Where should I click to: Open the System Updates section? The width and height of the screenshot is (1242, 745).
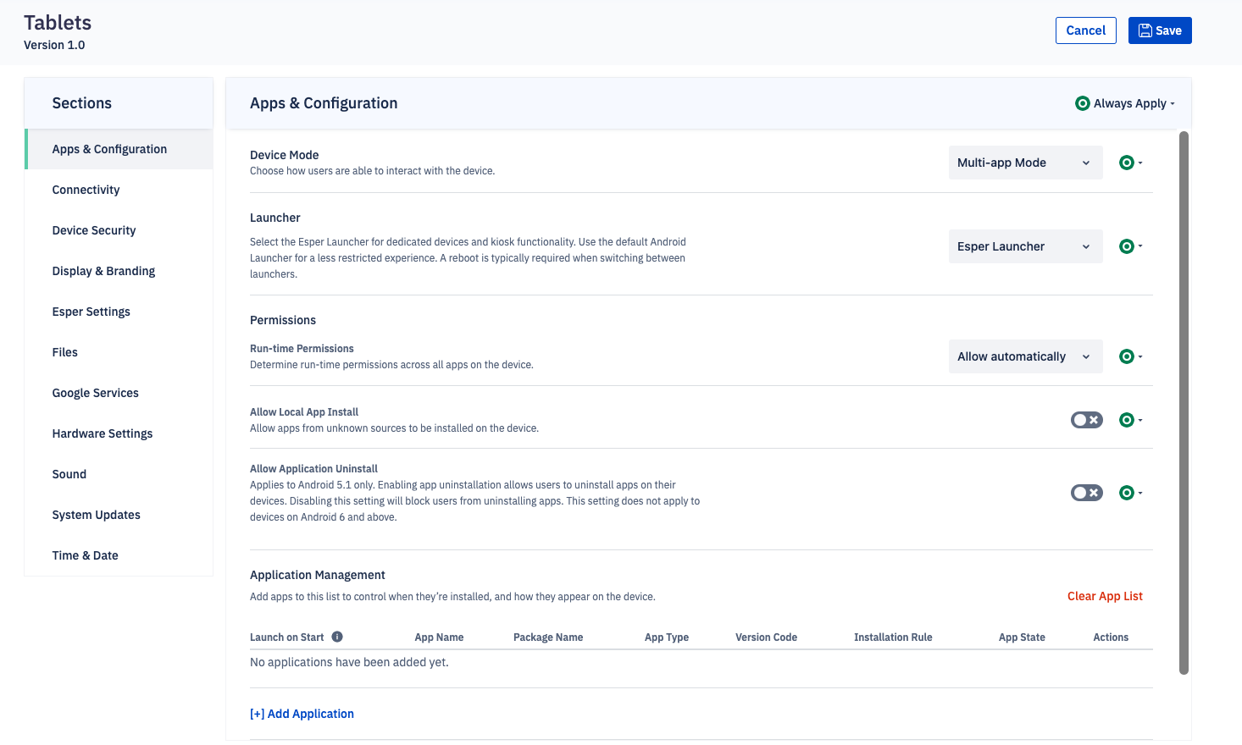pyautogui.click(x=119, y=515)
